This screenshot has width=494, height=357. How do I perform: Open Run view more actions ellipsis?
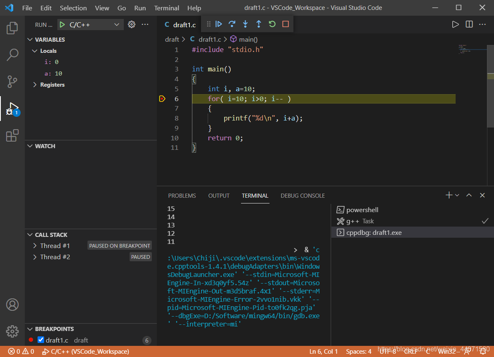click(x=145, y=25)
